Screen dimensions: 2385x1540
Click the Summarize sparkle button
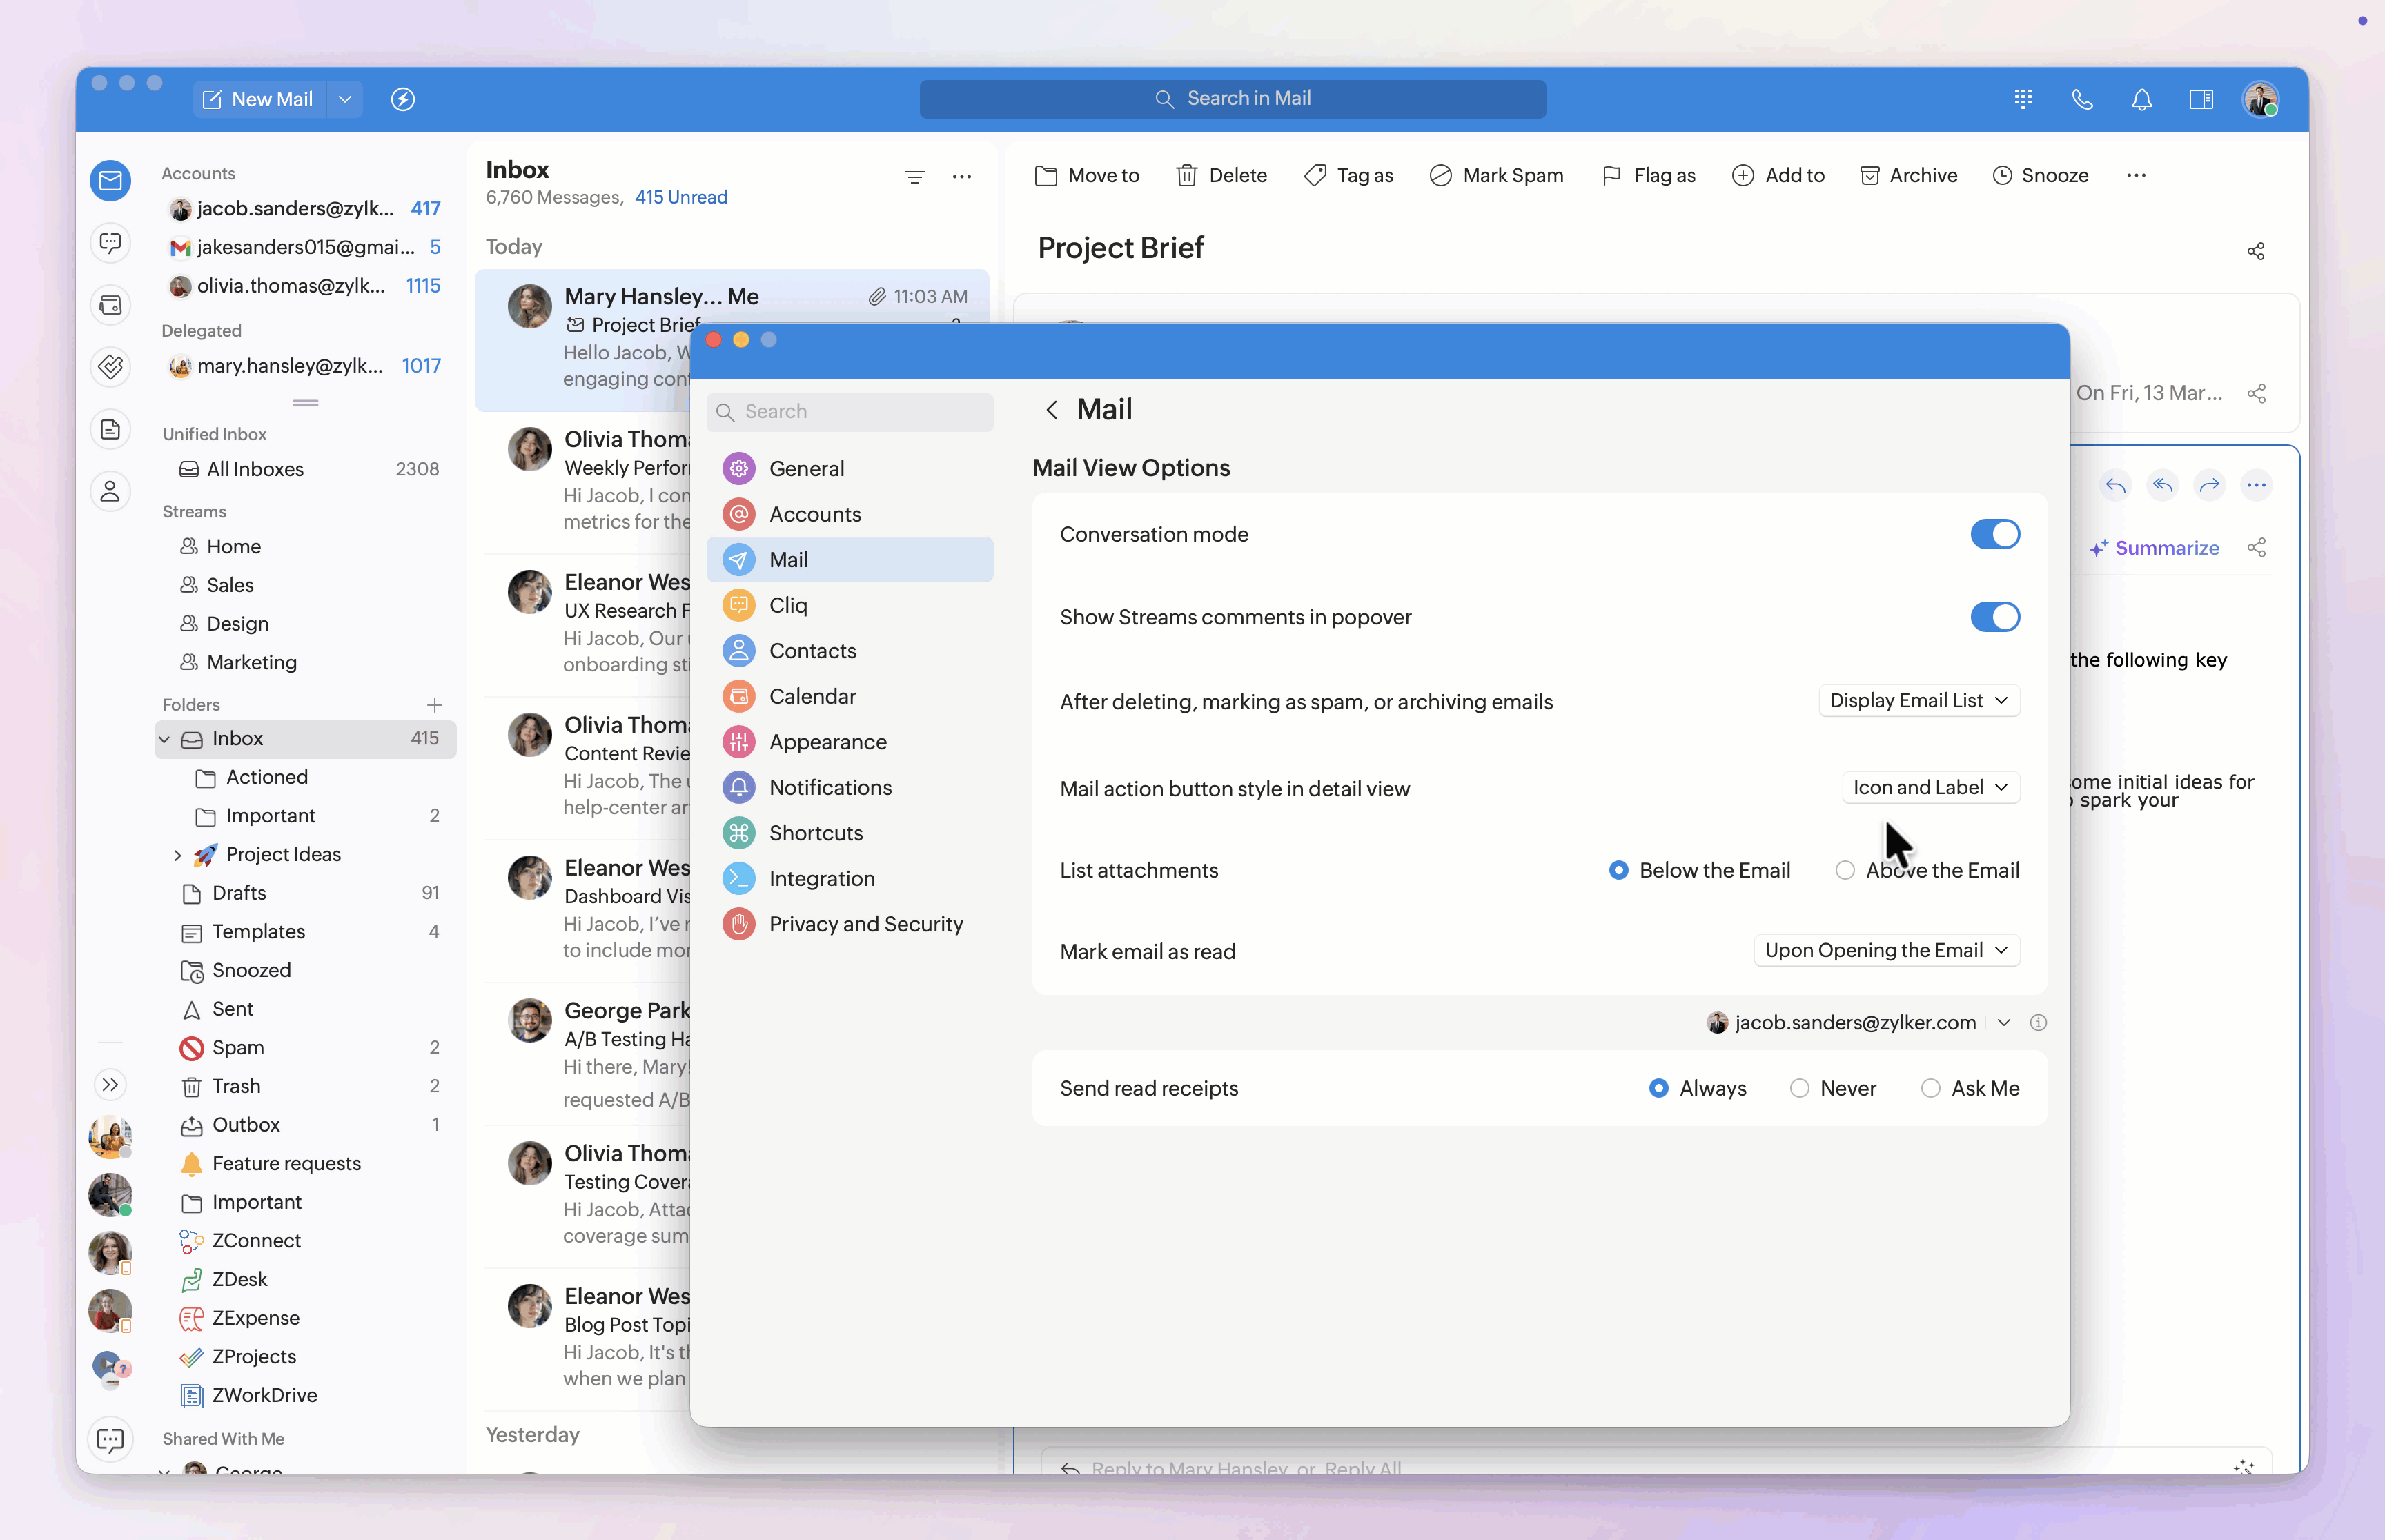point(2154,548)
